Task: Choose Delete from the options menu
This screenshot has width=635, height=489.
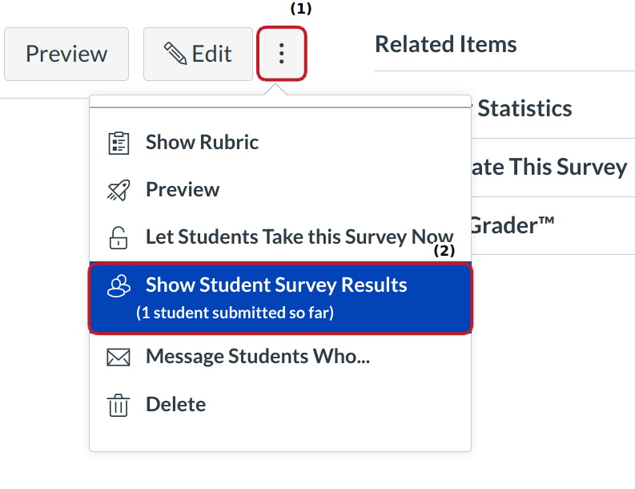Action: pos(175,405)
